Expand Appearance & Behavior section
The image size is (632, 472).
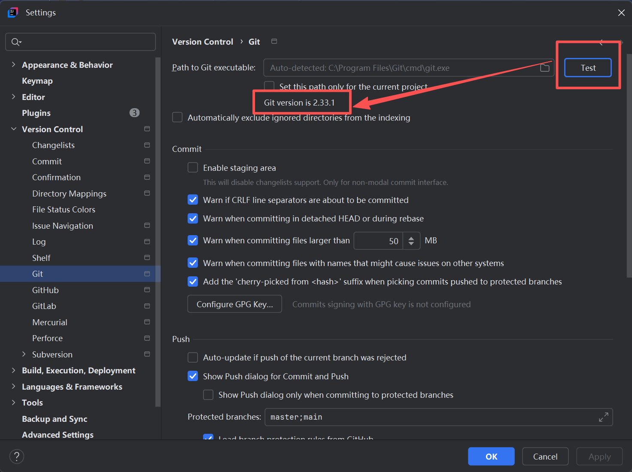[x=13, y=65]
